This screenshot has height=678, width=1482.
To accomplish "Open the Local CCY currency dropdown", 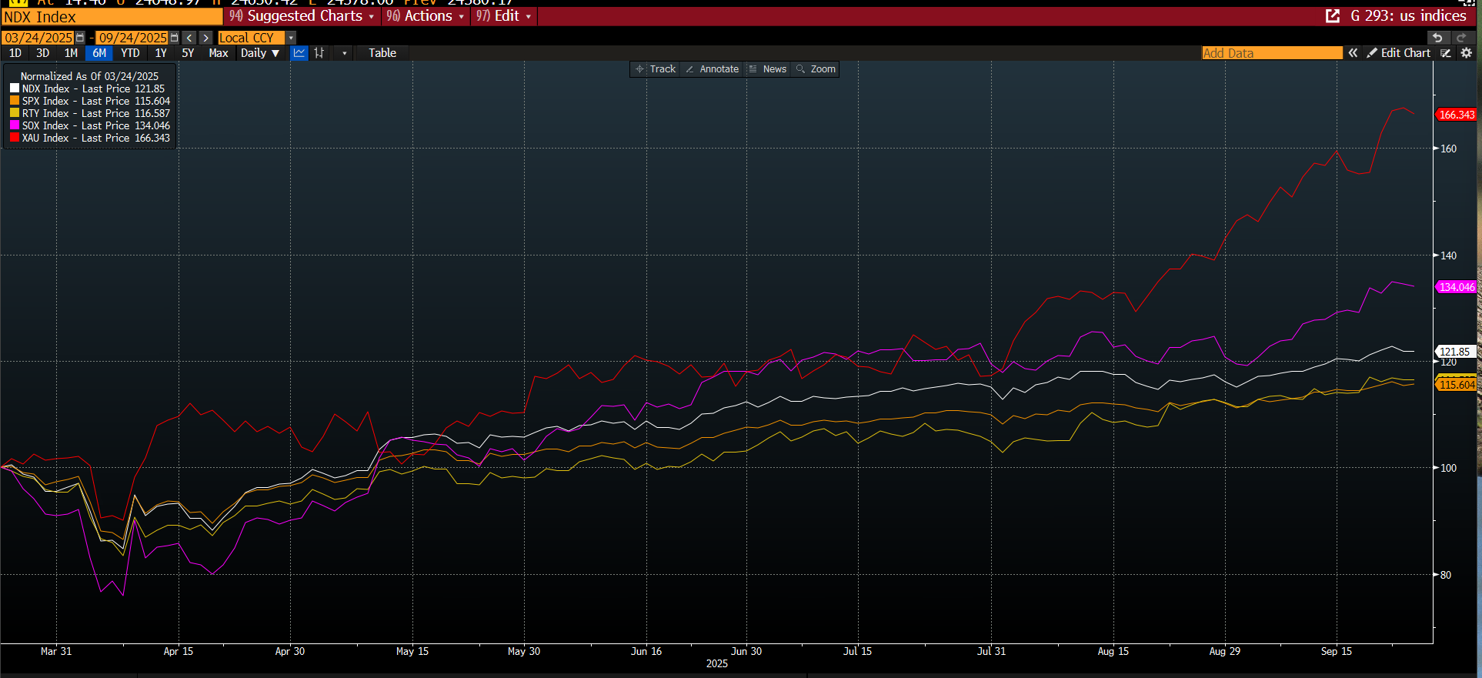I will [x=291, y=38].
